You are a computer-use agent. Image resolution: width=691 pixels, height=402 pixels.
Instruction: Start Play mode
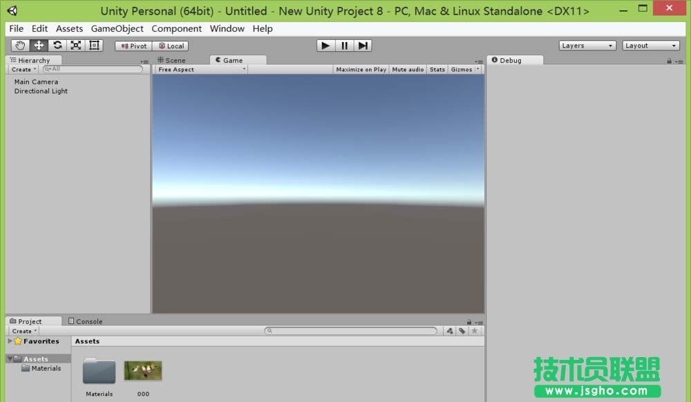(x=325, y=46)
